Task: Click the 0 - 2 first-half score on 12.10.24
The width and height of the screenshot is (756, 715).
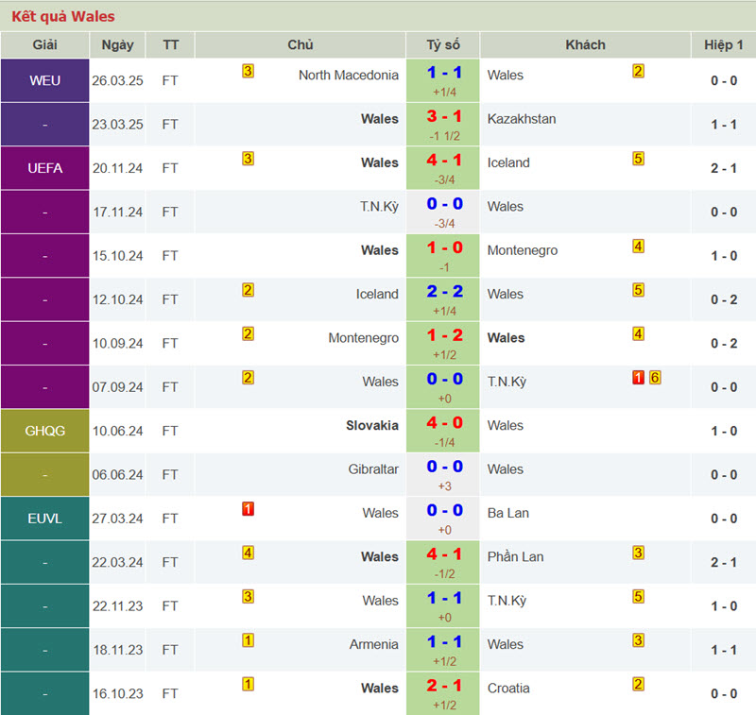Action: tap(724, 299)
